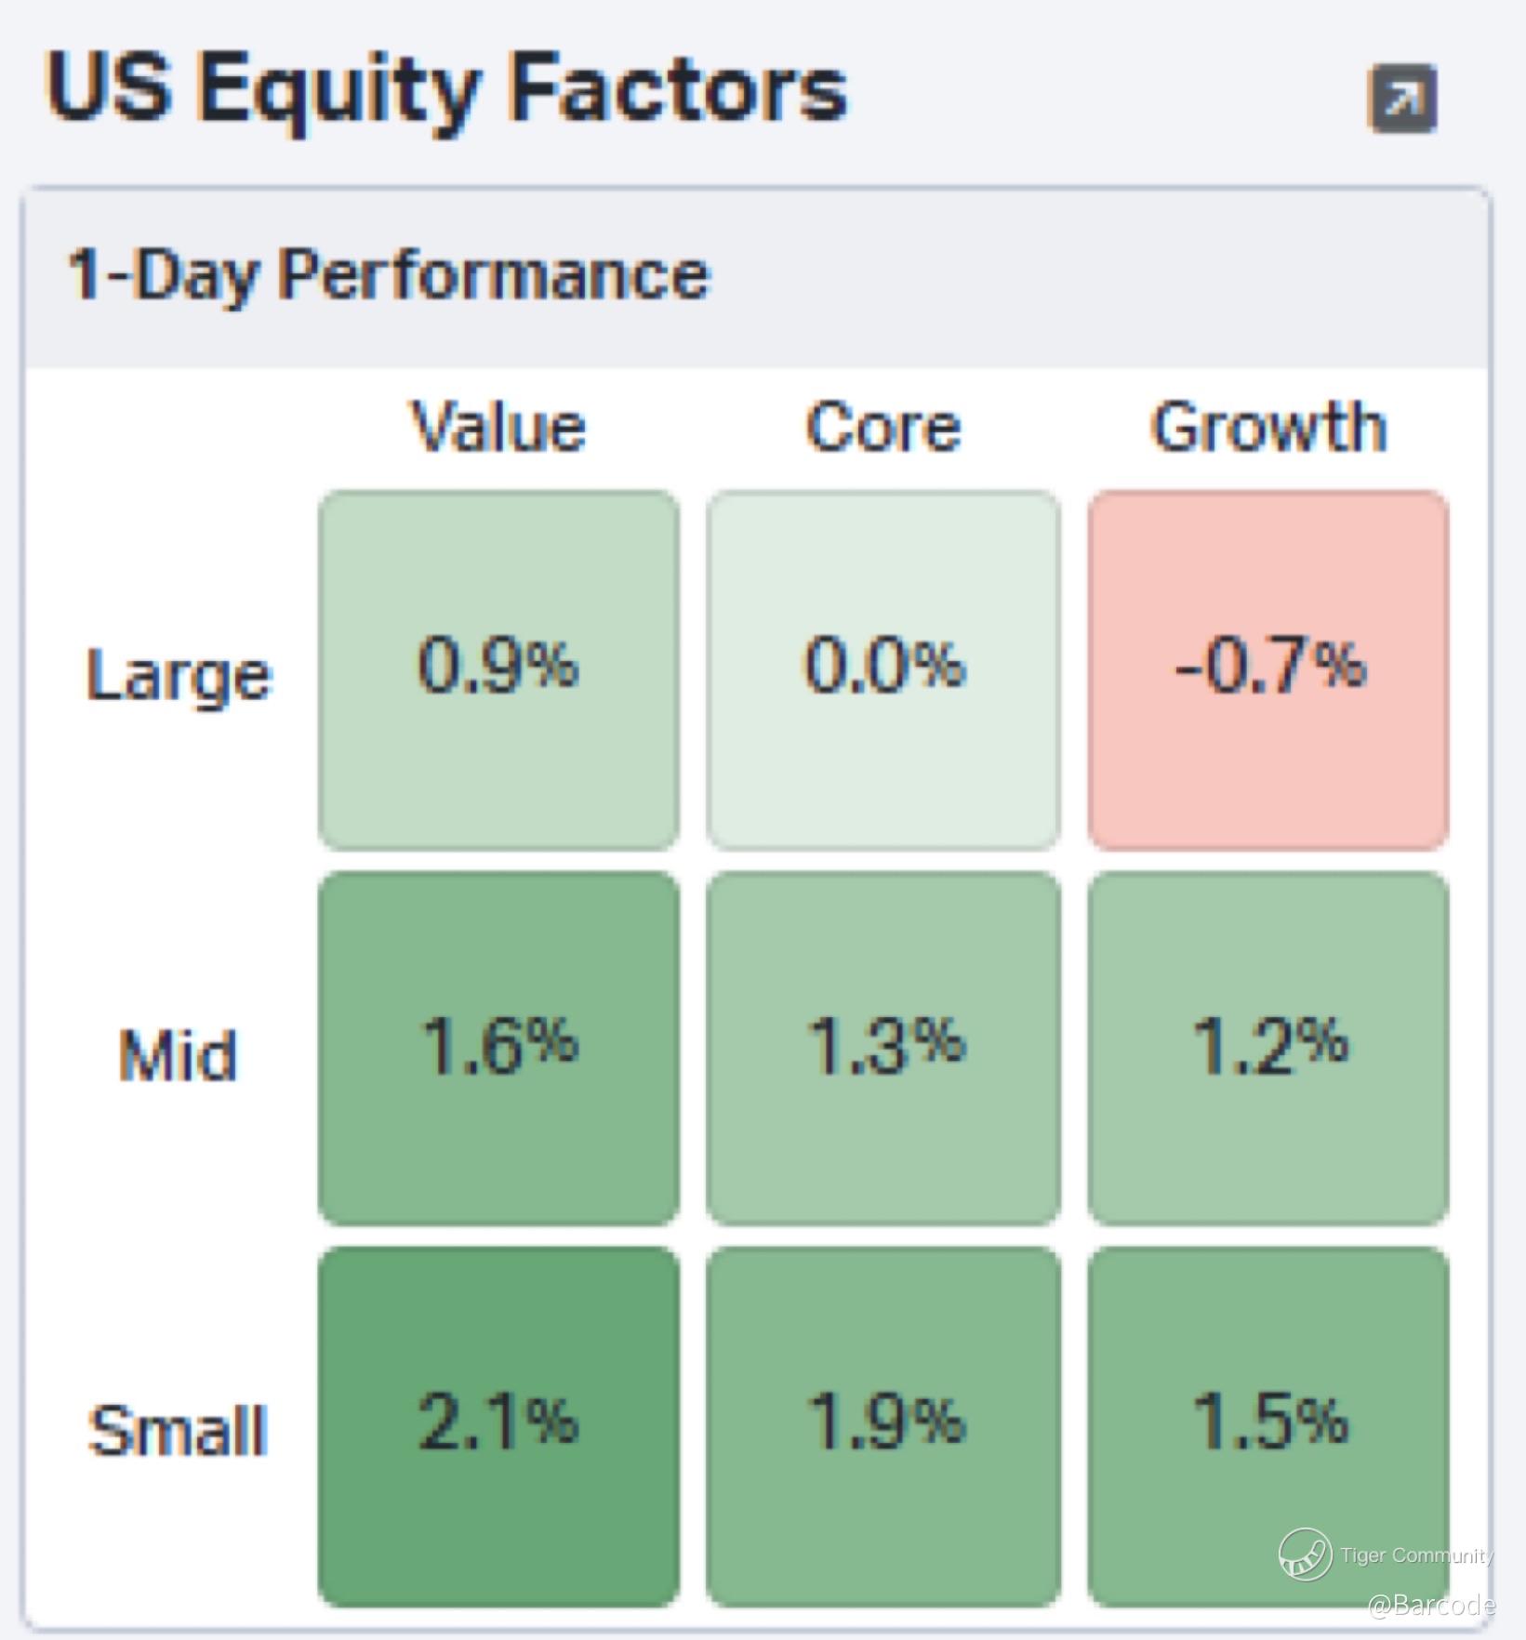The height and width of the screenshot is (1640, 1526).
Task: Click the Small Value 2.1% cell
Action: [498, 1425]
